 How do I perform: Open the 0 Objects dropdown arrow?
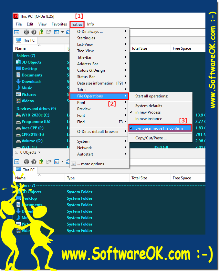pos(39,152)
